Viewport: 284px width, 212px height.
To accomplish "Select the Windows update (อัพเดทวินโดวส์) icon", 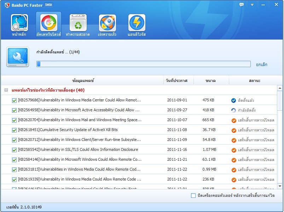I will 48,23.
